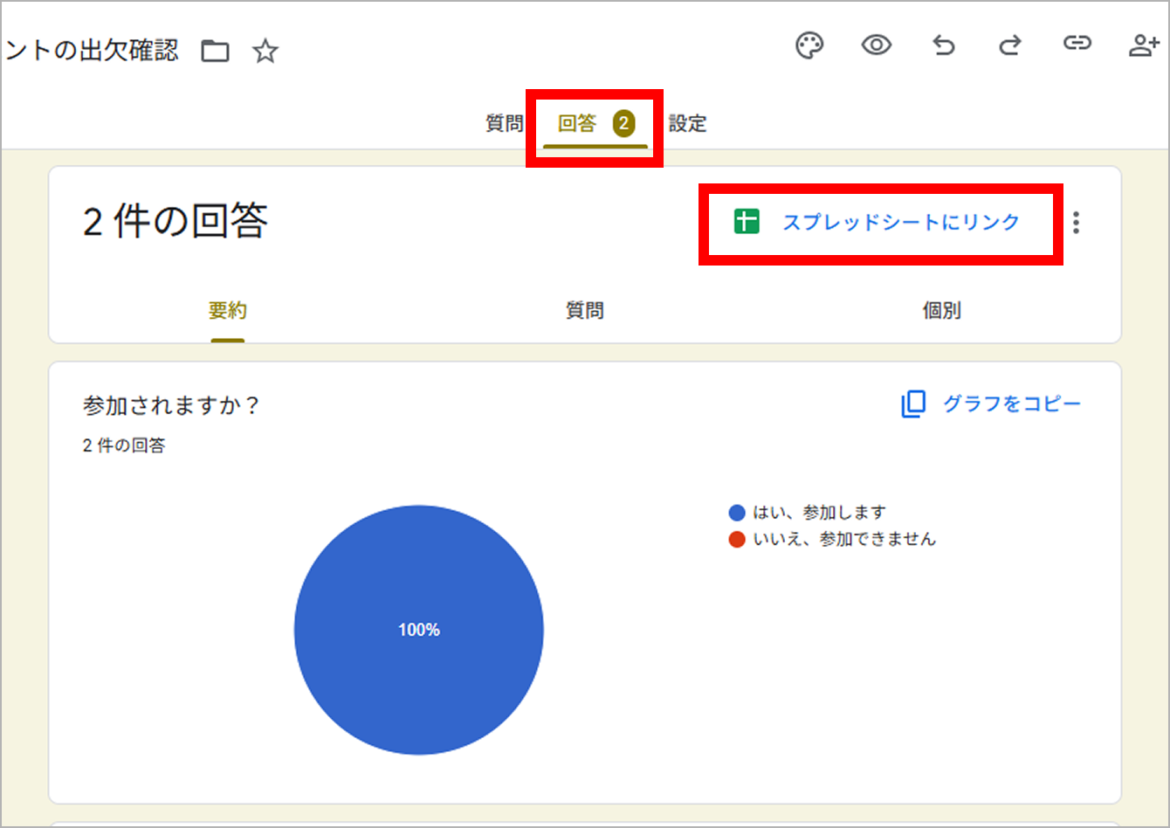Image resolution: width=1170 pixels, height=828 pixels.
Task: Click グラフをコピー button
Action: click(x=991, y=404)
